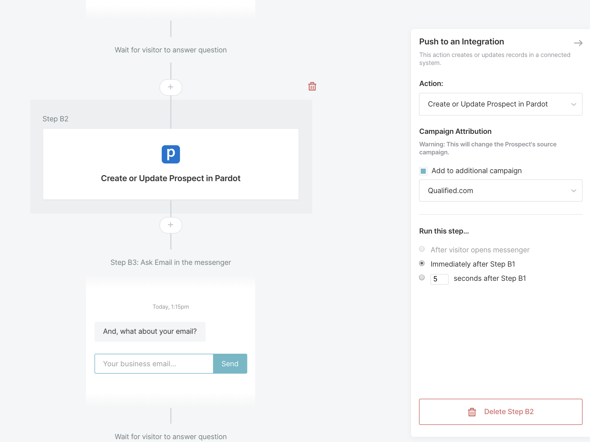This screenshot has height=442, width=590.
Task: Select Immediately after Step B1 radio
Action: (422, 263)
